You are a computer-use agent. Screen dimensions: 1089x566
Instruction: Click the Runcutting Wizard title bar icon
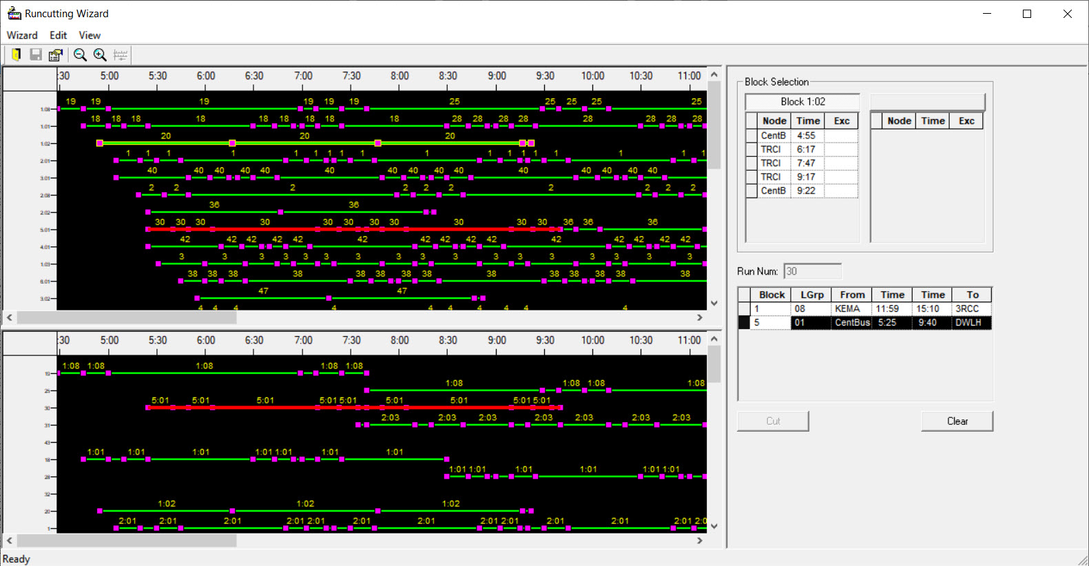[14, 14]
